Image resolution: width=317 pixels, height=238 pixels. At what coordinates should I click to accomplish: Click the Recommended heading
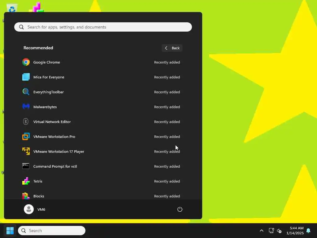[38, 48]
